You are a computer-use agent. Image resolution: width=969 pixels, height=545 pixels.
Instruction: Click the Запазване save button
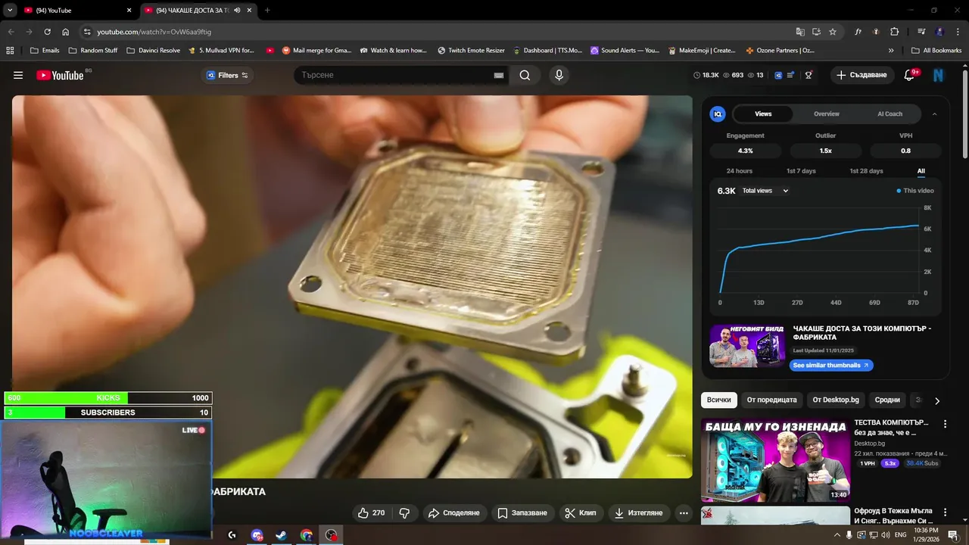pos(522,512)
